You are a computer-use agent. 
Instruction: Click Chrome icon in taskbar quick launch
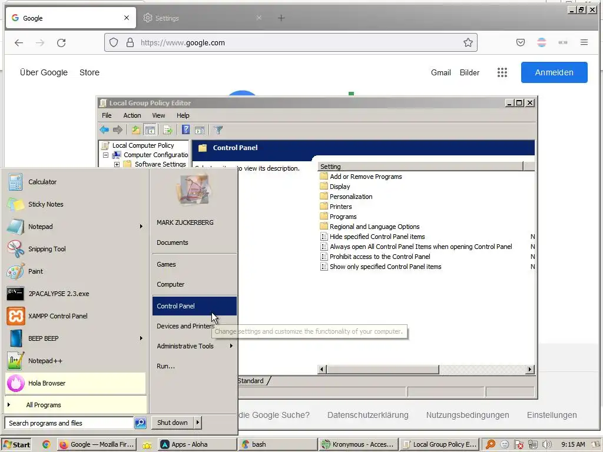[46, 444]
